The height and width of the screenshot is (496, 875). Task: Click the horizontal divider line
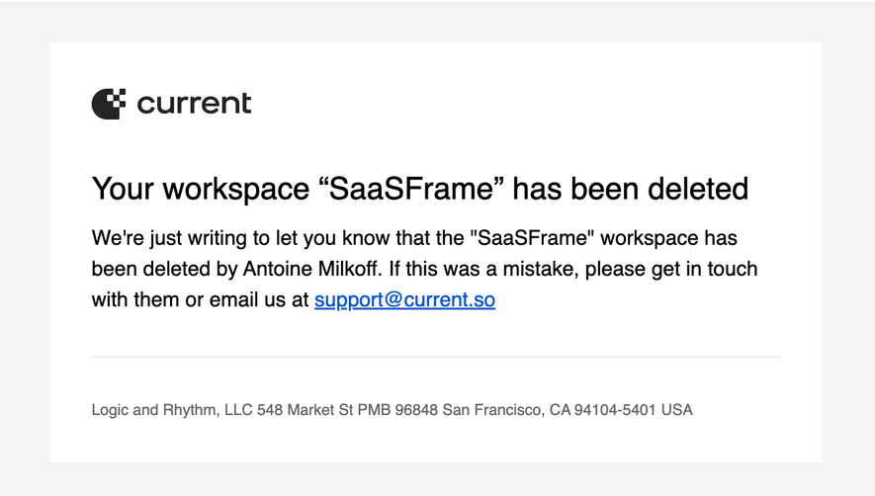tap(436, 356)
